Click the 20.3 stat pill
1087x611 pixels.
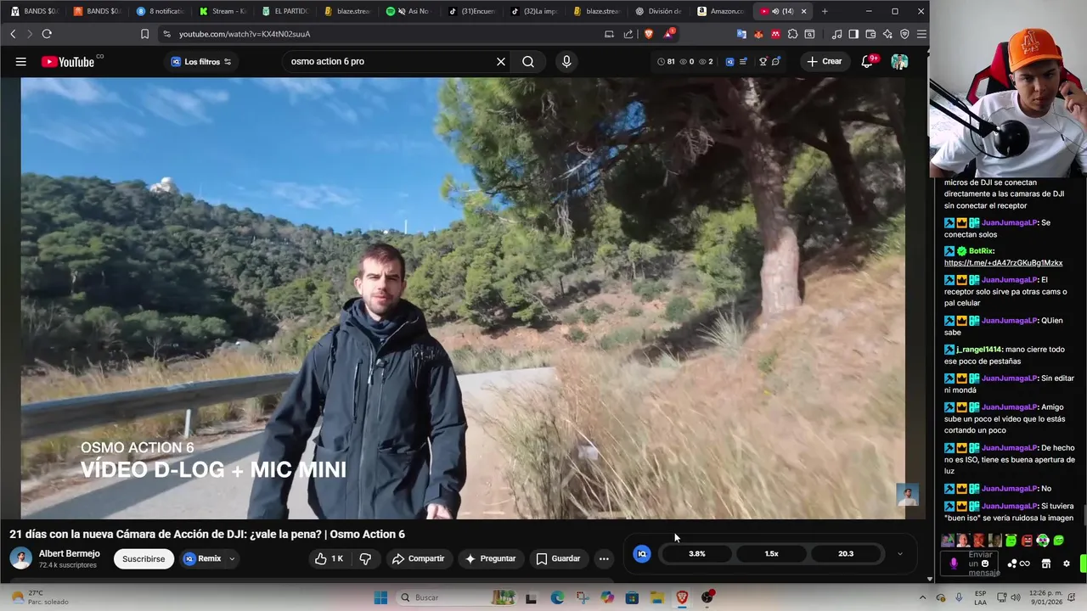pos(846,553)
